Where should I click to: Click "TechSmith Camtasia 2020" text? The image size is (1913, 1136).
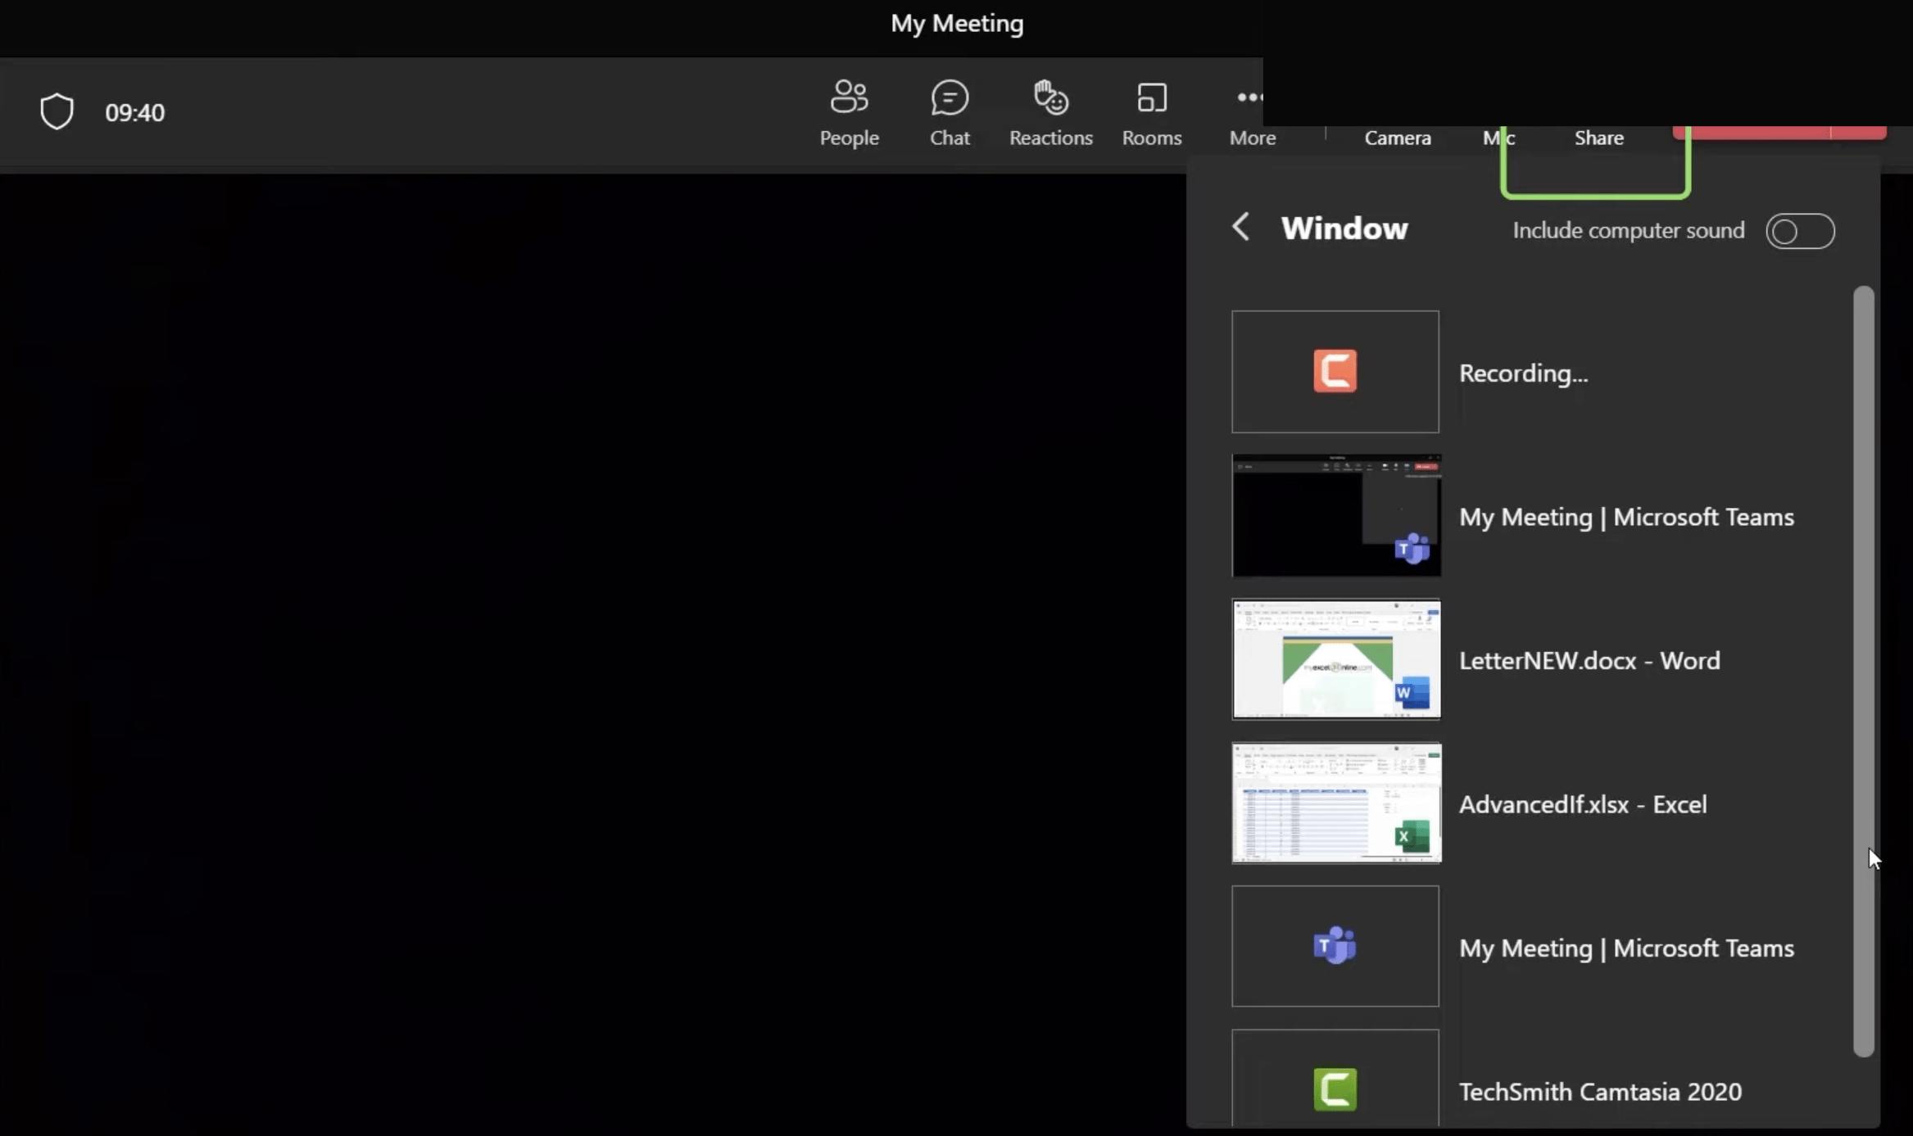(x=1600, y=1092)
